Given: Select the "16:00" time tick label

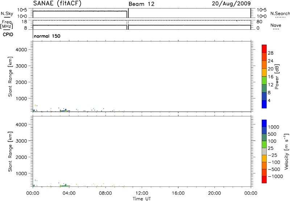Looking at the screenshot, I should click(x=178, y=193).
